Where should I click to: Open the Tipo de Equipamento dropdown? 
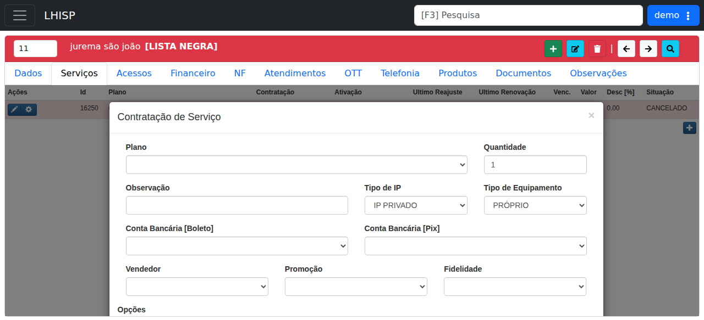tap(535, 205)
